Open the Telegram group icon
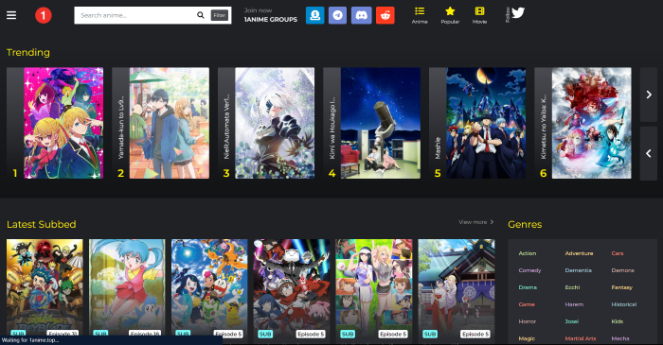This screenshot has width=663, height=345. pos(337,15)
